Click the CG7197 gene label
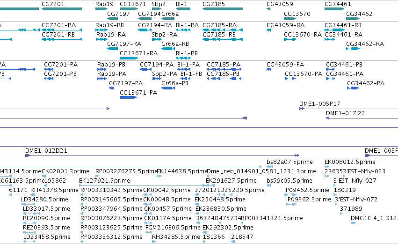Viewport: 398px width, 244px height. (118, 14)
